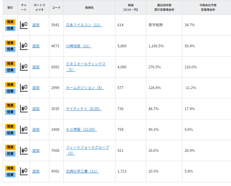Add 北興化学工業 to portfolio via 追加

click(36, 171)
